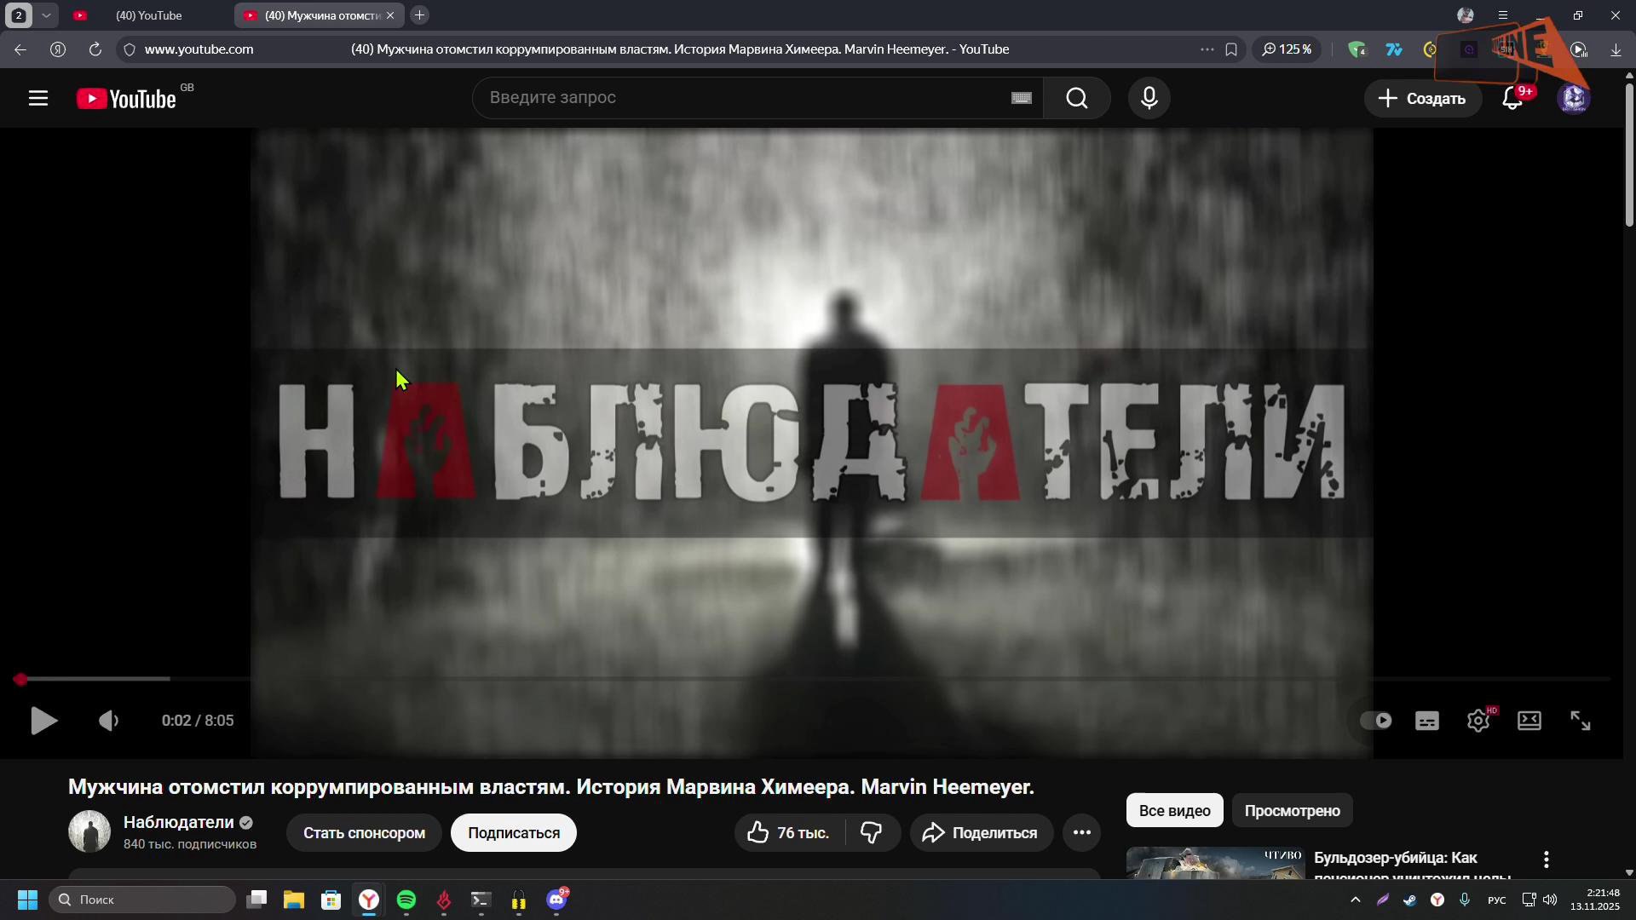Select the Все видео filter chip
Viewport: 1636px width, 920px height.
1174,811
